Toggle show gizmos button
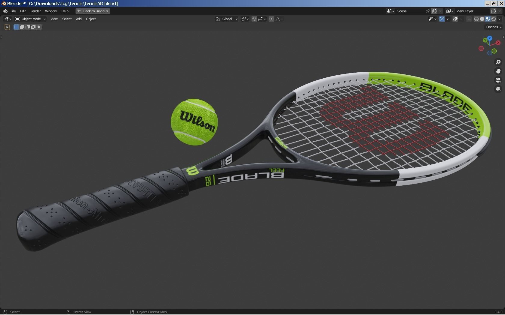505x315 pixels. [x=442, y=19]
